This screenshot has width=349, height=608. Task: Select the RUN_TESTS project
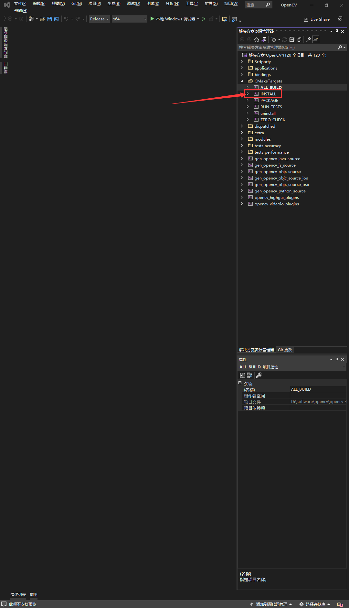[271, 107]
